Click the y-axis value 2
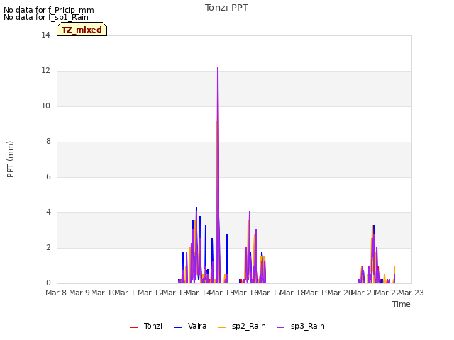The image size is (454, 340). pyautogui.click(x=48, y=248)
